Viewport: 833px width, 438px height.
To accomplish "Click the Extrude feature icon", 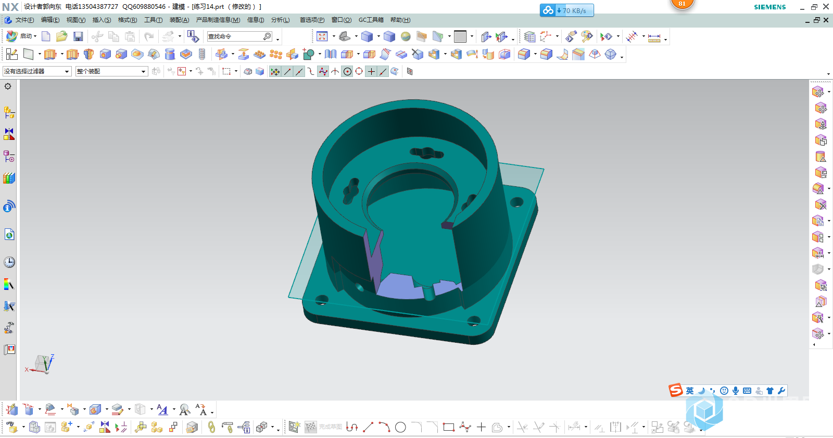I will (x=50, y=54).
